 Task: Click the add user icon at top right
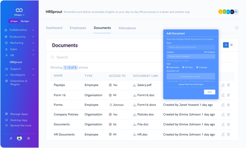tap(236, 12)
